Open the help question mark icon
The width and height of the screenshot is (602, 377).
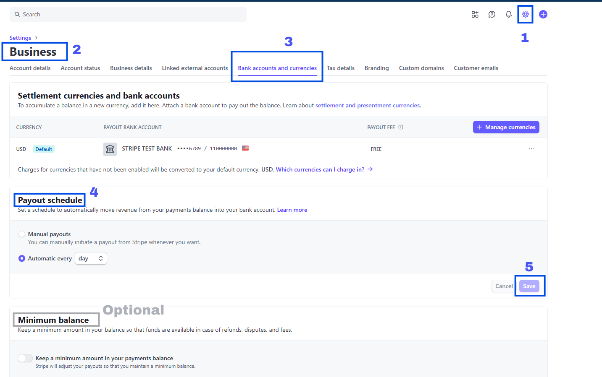pos(492,14)
